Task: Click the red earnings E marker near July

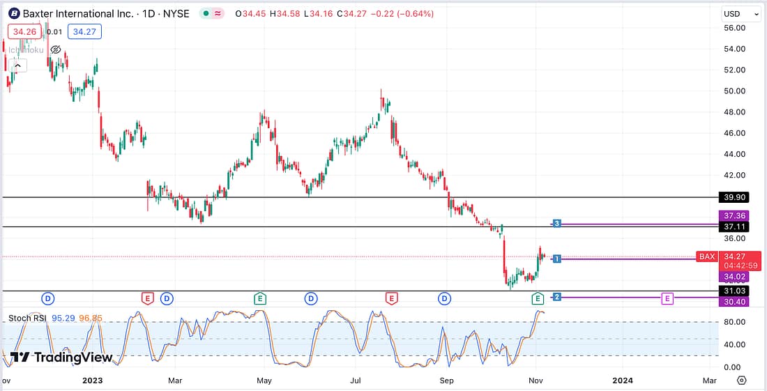Action: 392,298
